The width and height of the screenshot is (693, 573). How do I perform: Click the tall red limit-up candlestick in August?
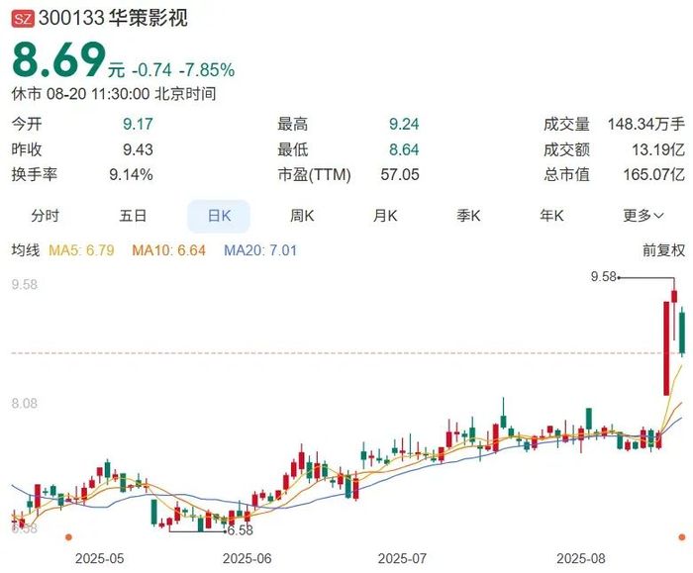pyautogui.click(x=666, y=348)
